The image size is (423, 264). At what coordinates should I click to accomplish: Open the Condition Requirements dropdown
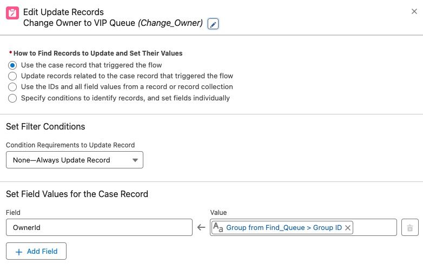[75, 160]
